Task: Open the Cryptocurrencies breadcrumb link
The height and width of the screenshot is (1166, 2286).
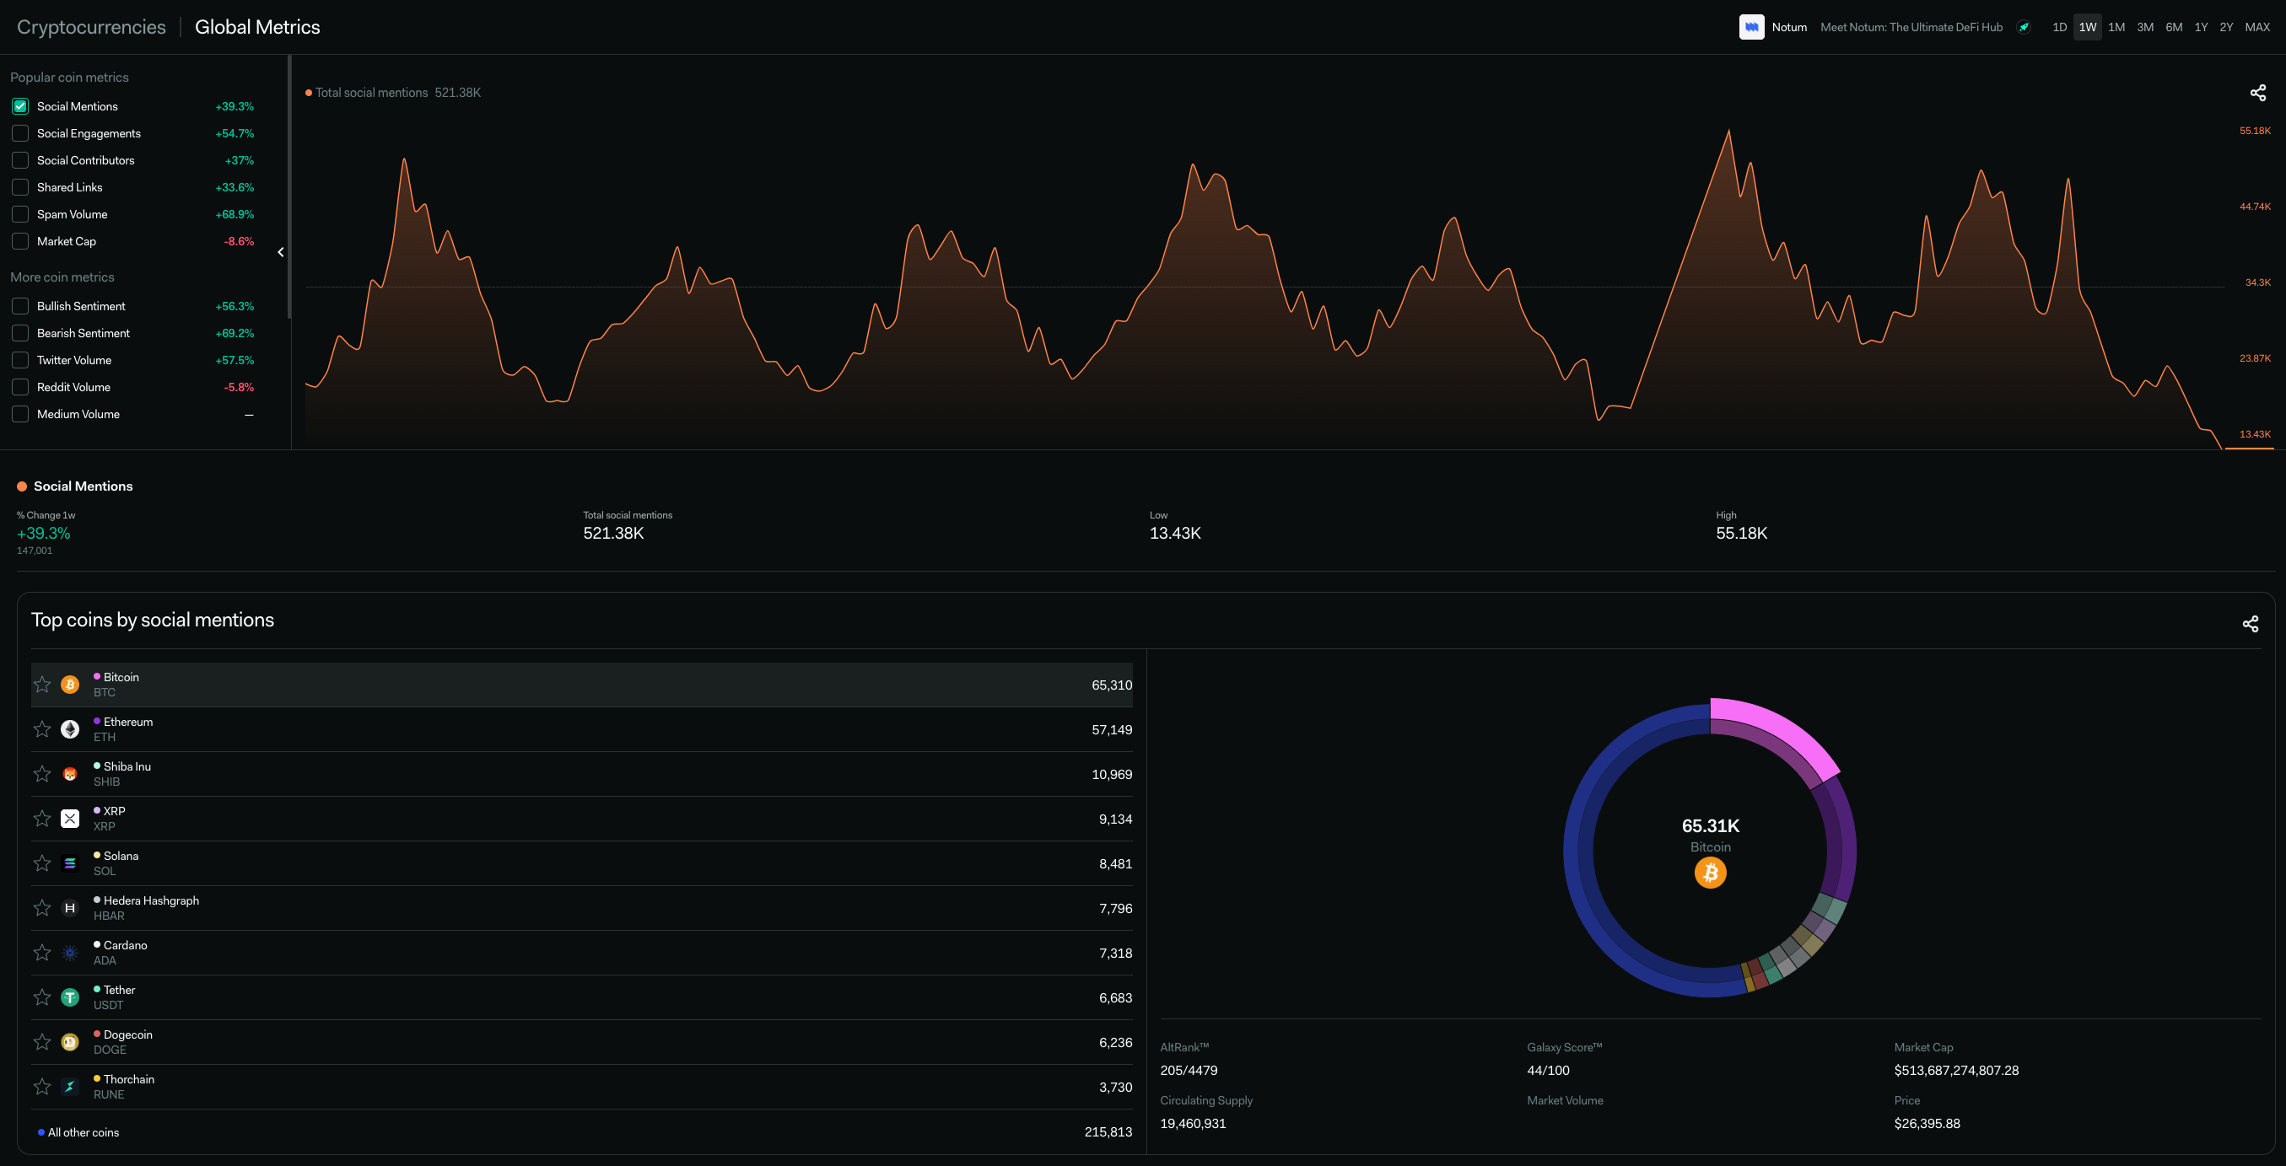Action: point(91,27)
